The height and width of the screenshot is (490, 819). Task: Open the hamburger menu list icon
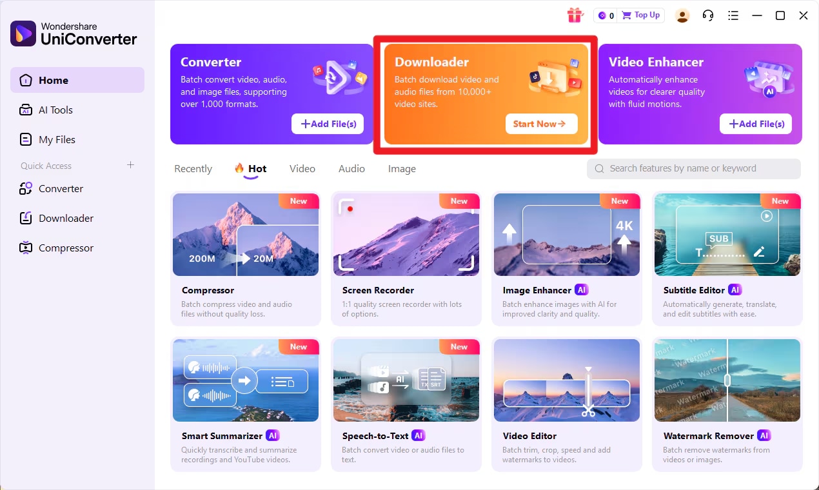point(733,15)
